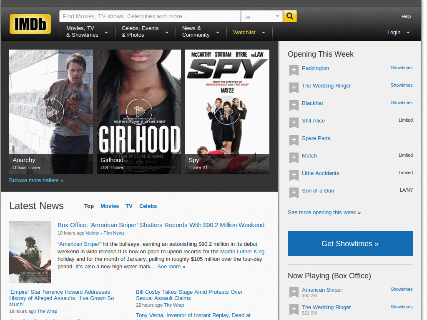This screenshot has height=320, width=427.
Task: View Showtimes for Paddington
Action: [402, 68]
